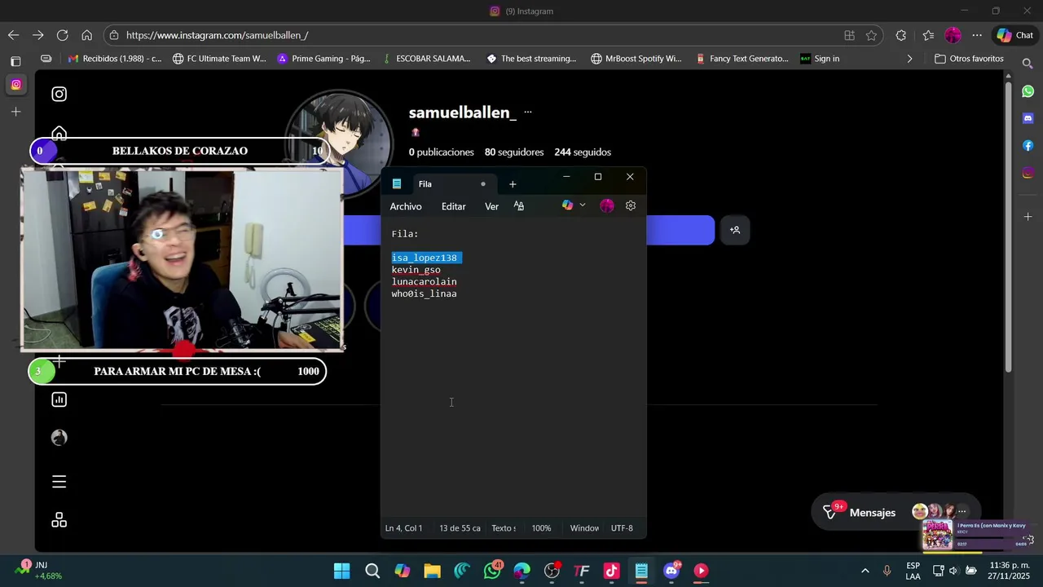Viewport: 1043px width, 587px height.
Task: Expand the Copilot dropdown arrow in Notepad
Action: pyautogui.click(x=583, y=206)
